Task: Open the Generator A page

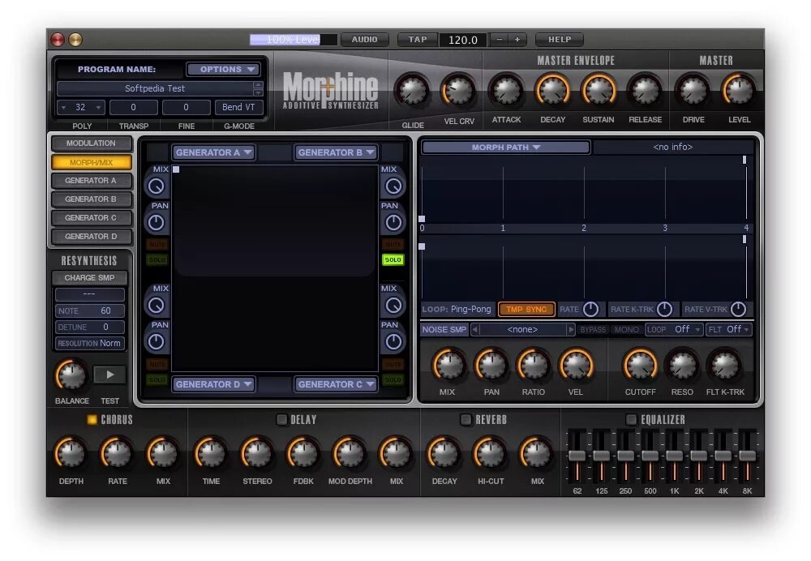Action: pos(91,181)
